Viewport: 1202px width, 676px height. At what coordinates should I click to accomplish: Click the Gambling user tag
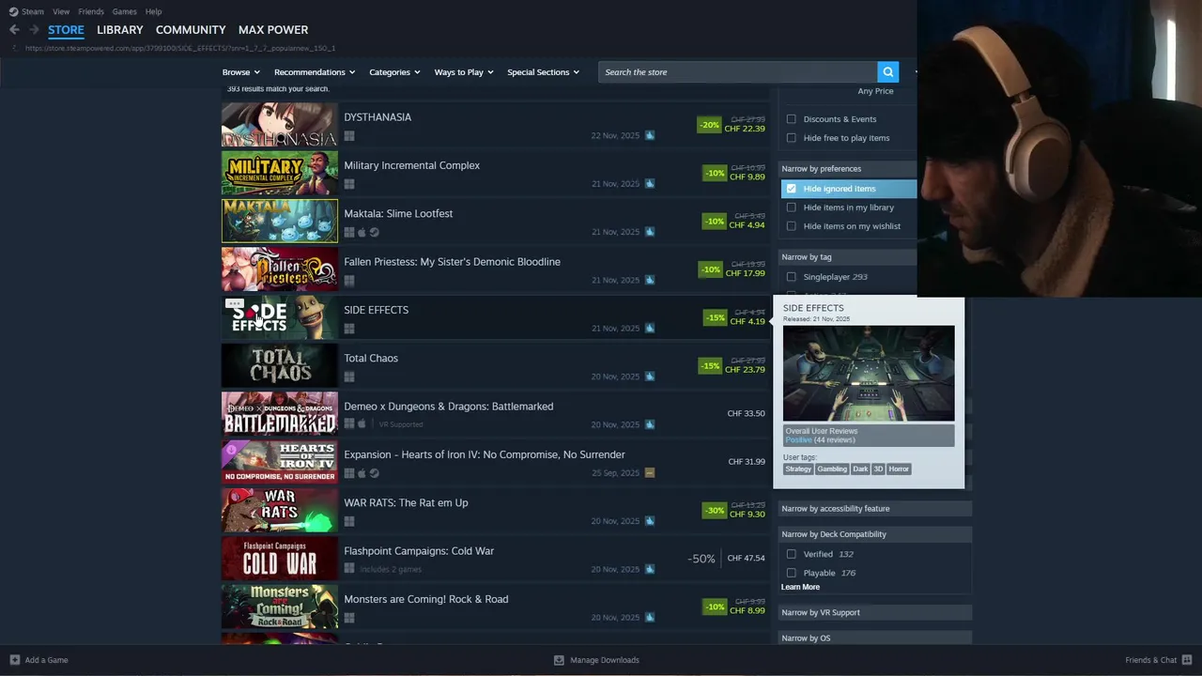(832, 469)
